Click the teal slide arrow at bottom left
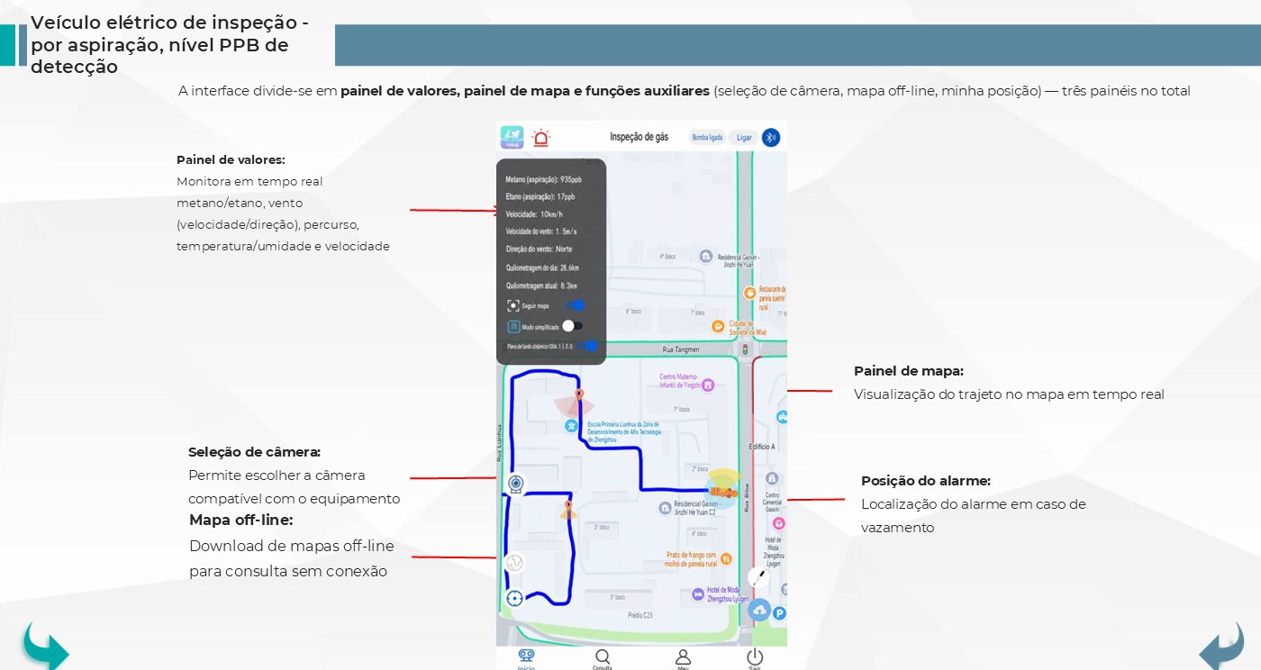 45,645
